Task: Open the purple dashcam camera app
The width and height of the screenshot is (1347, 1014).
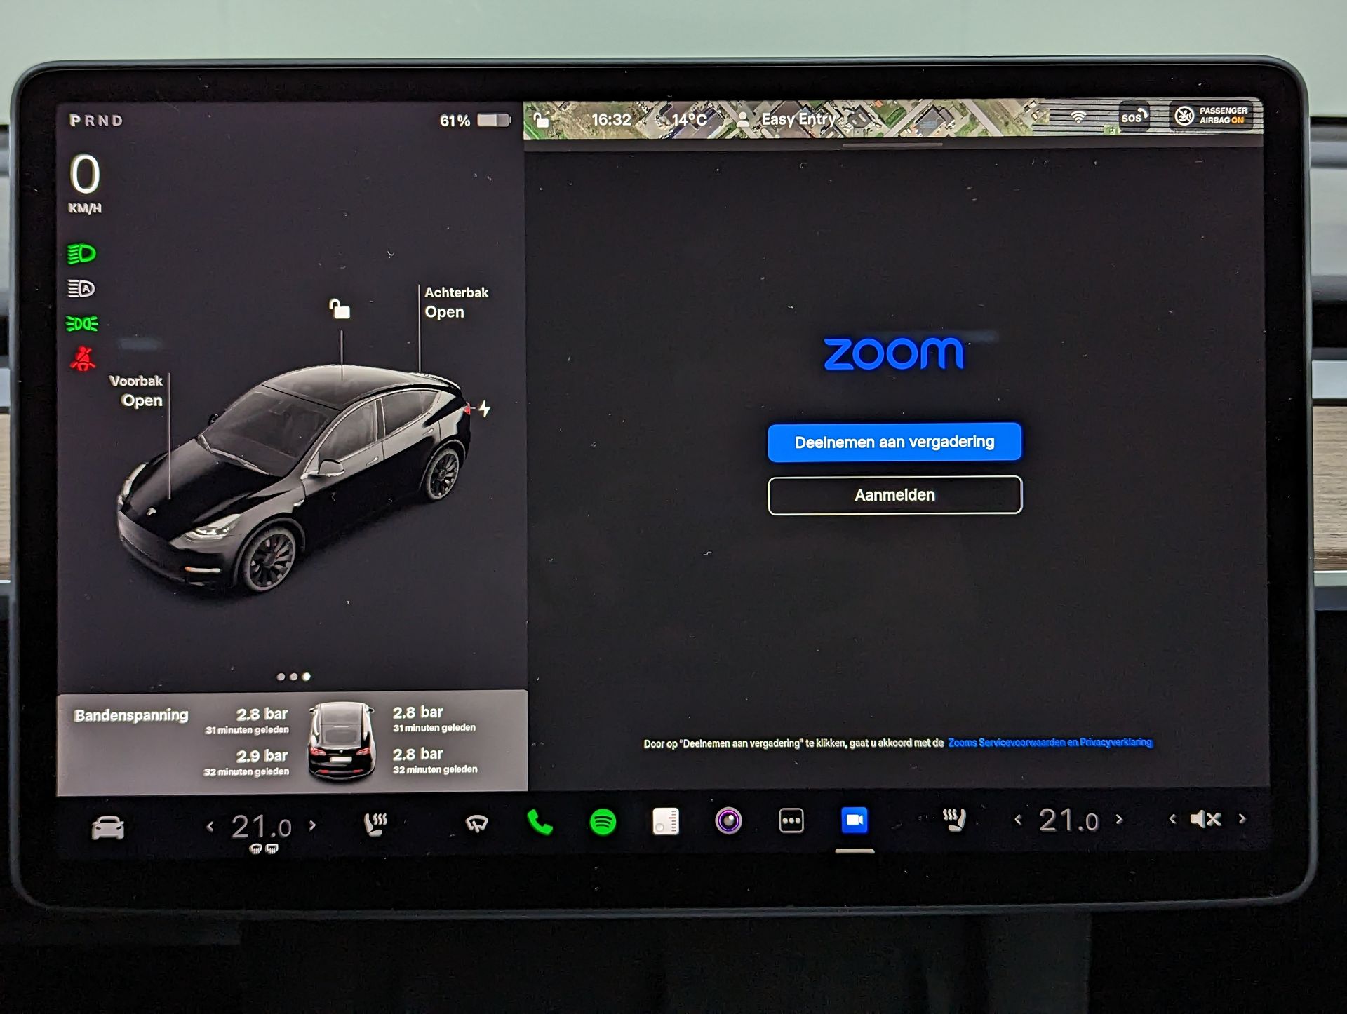Action: click(x=728, y=820)
